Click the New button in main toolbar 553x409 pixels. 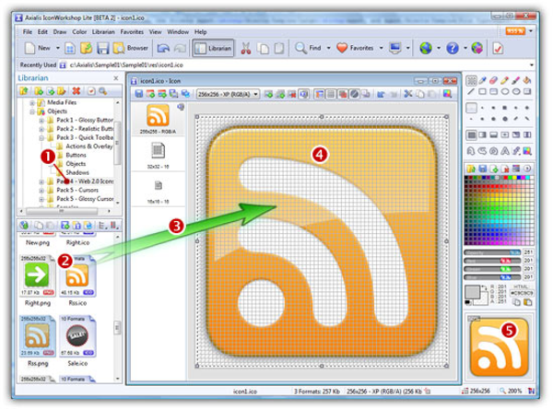[x=35, y=46]
